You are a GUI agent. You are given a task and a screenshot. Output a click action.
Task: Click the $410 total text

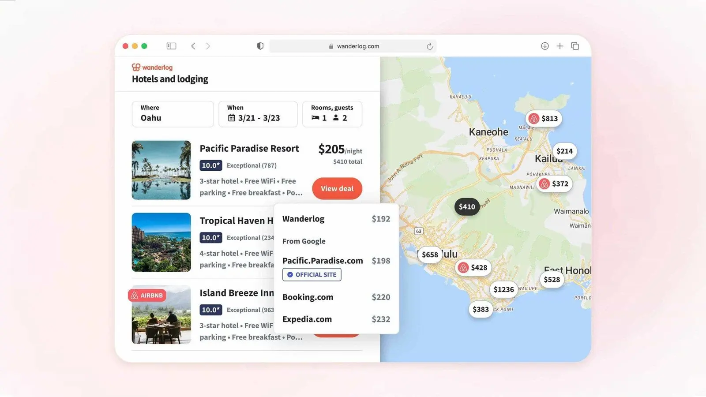pos(348,161)
